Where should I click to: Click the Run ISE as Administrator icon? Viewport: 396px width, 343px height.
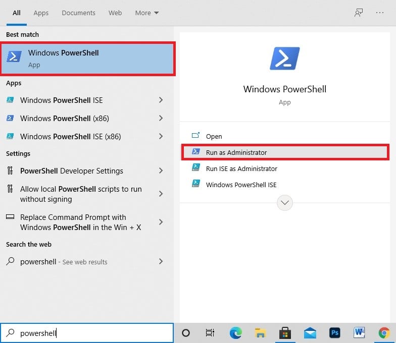click(196, 167)
